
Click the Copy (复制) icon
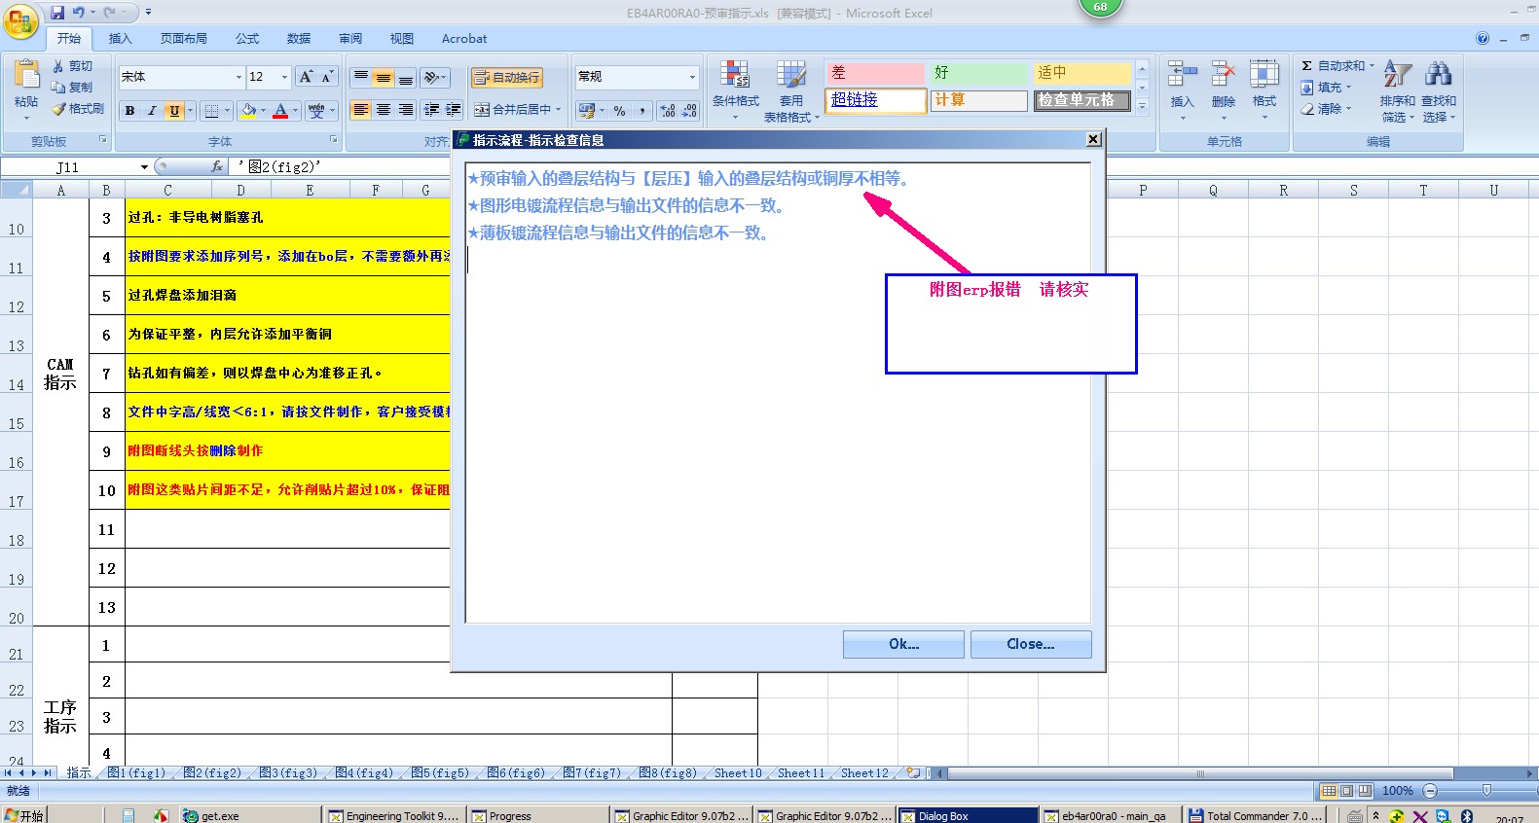[58, 88]
